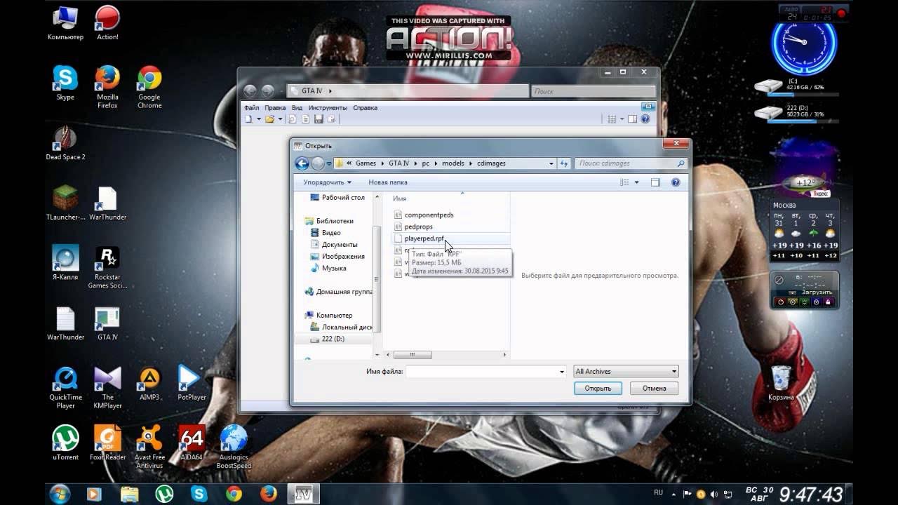Expand the Имя файла history dropdown arrow
Viewport: 898px width, 505px height.
pos(562,371)
